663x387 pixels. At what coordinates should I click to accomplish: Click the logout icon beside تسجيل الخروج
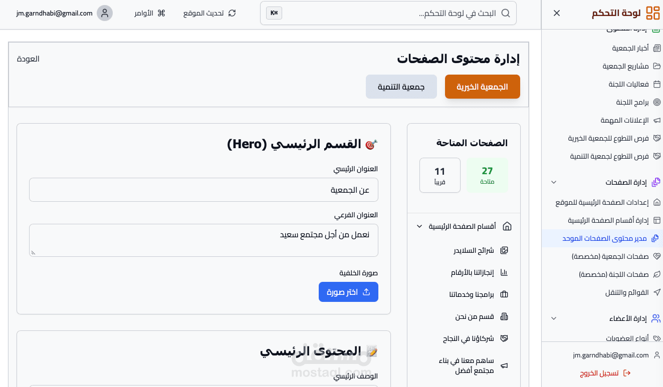626,373
